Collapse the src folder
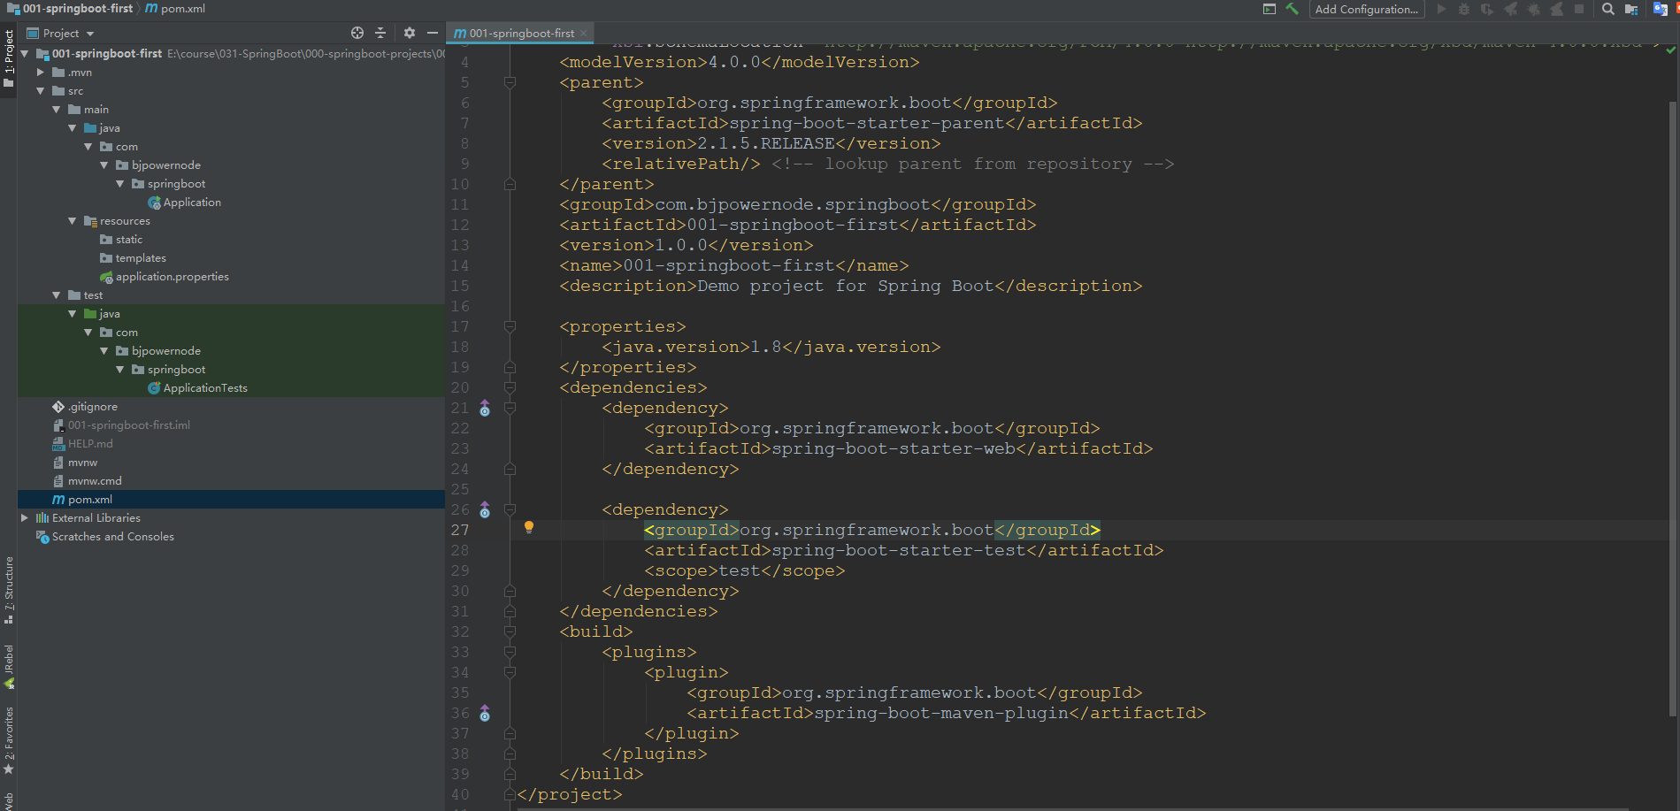Viewport: 1680px width, 811px height. (x=41, y=91)
